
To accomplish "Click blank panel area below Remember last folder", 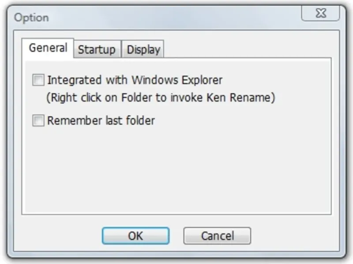I will tap(176, 172).
